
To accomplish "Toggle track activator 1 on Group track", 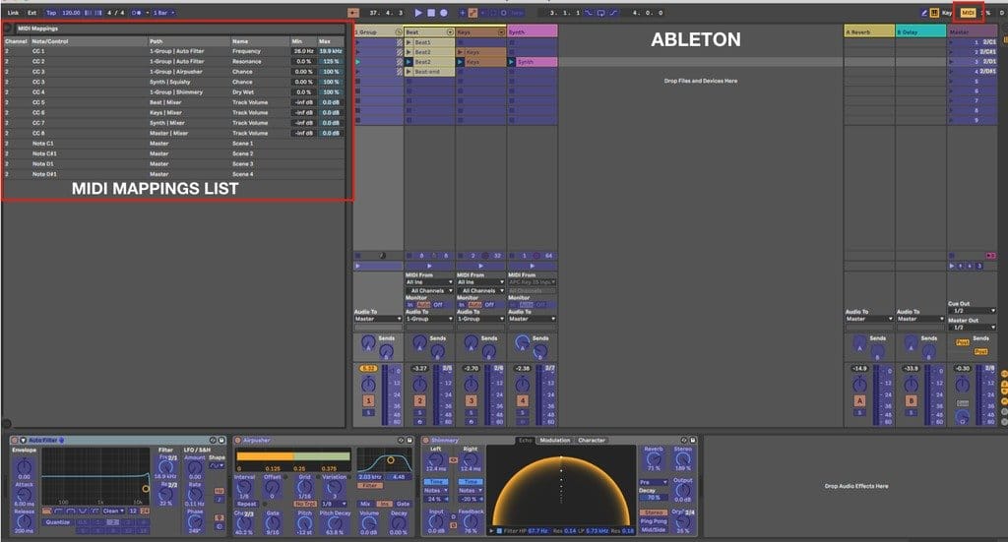I will tap(368, 400).
